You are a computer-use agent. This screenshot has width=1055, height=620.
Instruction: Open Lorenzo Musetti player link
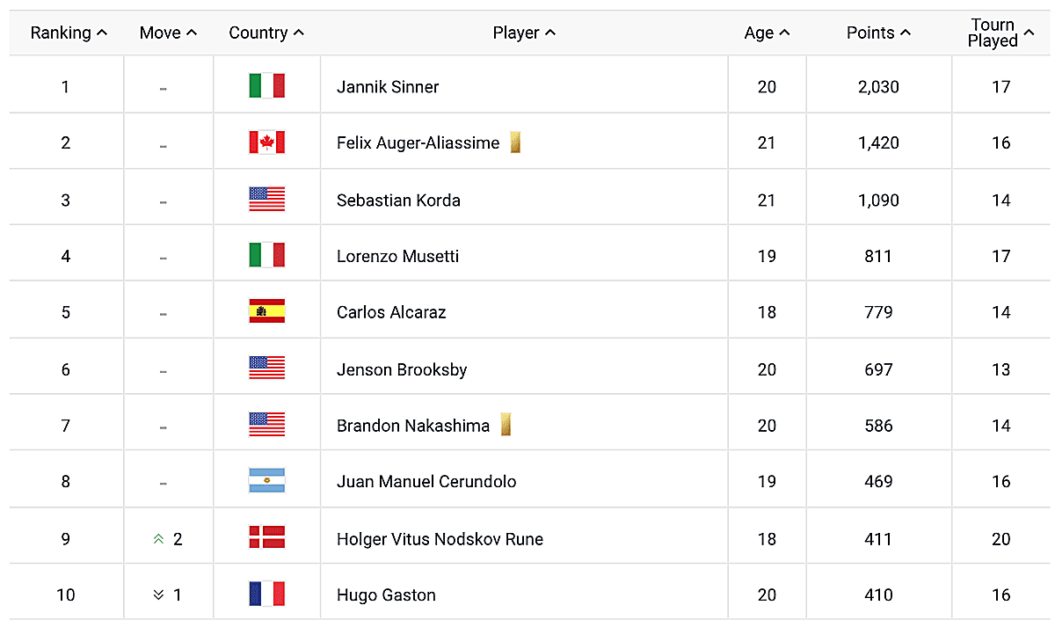397,256
